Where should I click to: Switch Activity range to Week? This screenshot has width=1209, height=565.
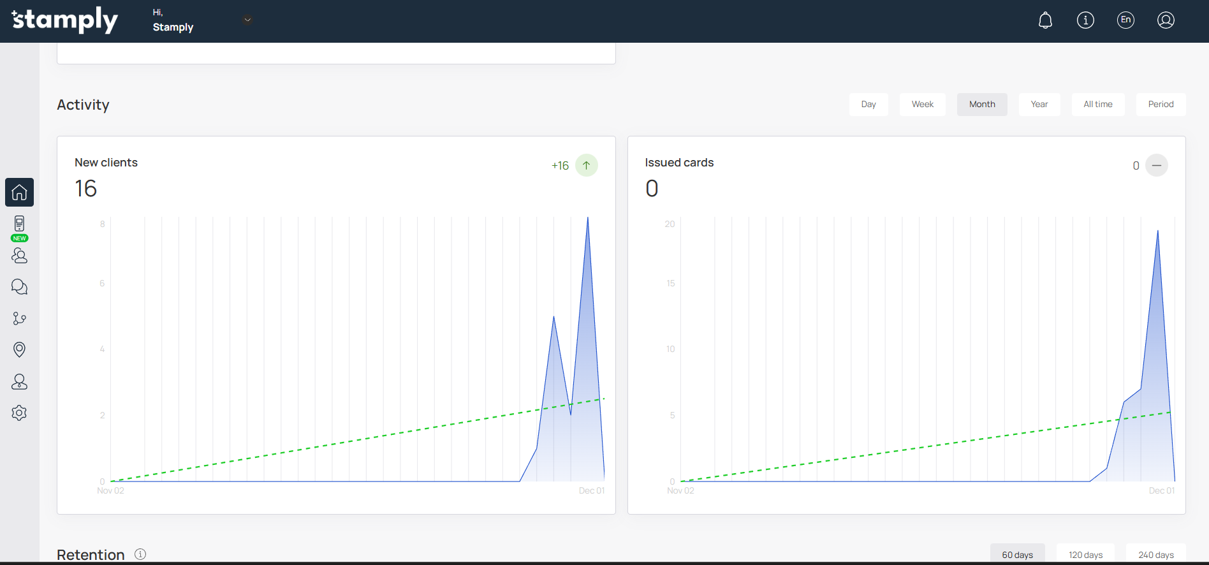point(922,105)
